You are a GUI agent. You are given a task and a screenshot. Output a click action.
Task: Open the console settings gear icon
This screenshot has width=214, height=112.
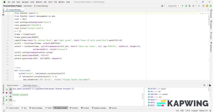(x=204, y=85)
